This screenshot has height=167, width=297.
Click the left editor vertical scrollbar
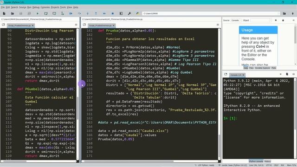pyautogui.click(x=77, y=95)
